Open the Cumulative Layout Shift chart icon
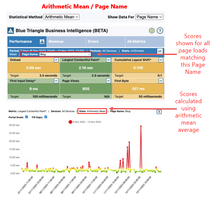This screenshot has height=203, width=213. coord(161,60)
